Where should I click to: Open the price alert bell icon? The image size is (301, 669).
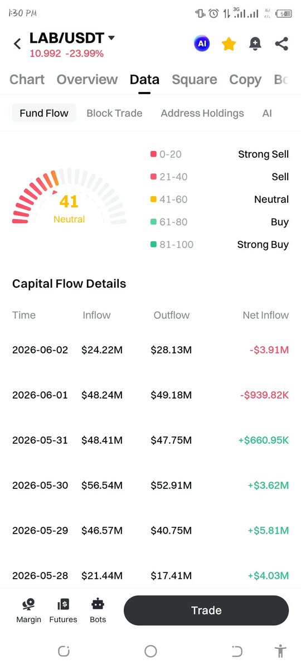pos(255,44)
